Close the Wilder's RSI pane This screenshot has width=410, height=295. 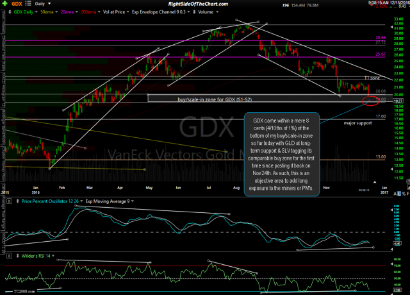(x=9, y=256)
